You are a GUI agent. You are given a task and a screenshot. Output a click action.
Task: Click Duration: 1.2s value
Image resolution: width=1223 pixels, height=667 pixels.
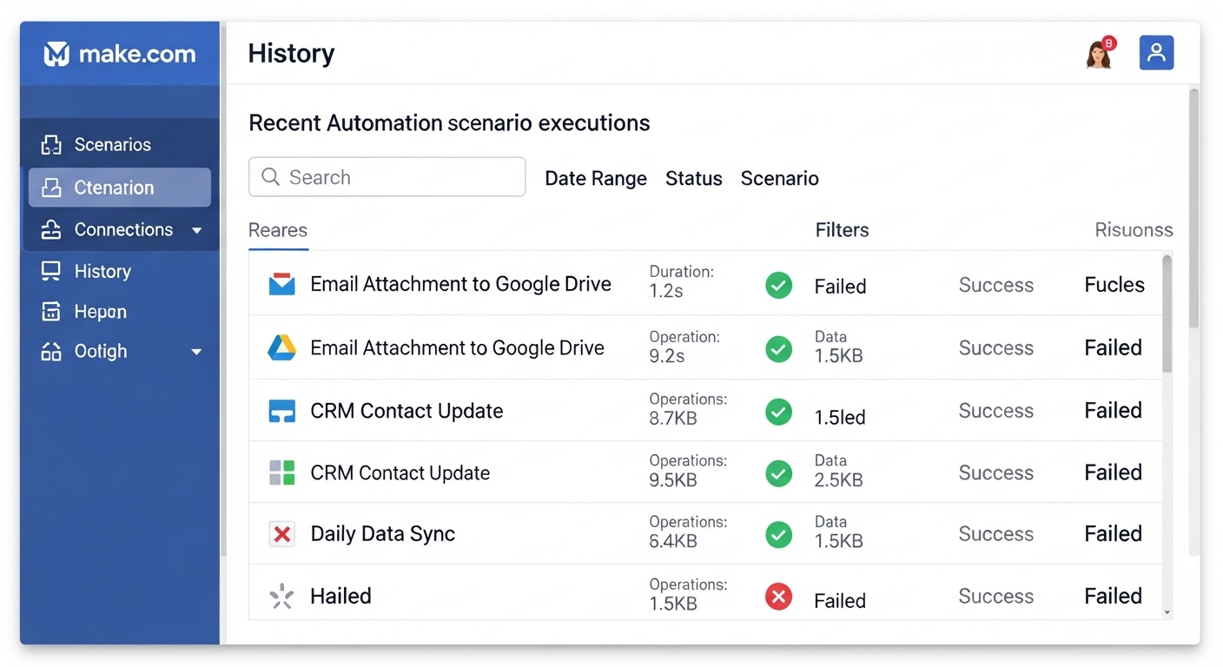click(x=681, y=281)
